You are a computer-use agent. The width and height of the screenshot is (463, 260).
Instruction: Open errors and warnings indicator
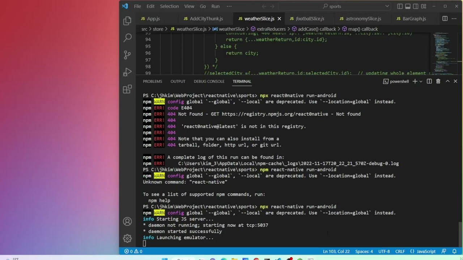[x=133, y=251]
